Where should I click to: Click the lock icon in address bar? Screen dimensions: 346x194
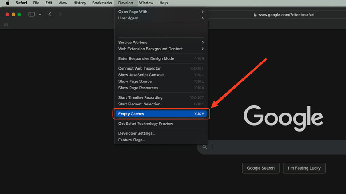click(255, 15)
